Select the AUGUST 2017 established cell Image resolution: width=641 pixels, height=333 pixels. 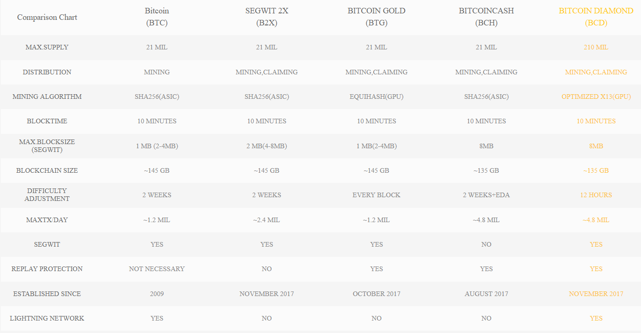pyautogui.click(x=486, y=294)
